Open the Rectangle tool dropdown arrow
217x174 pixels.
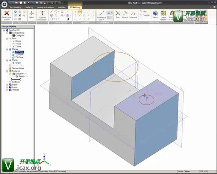click(58, 19)
